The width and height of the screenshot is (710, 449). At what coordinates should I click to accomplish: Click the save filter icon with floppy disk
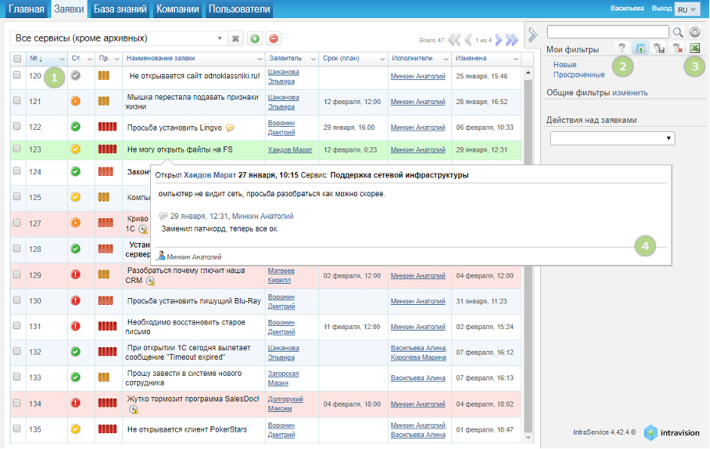pyautogui.click(x=659, y=49)
